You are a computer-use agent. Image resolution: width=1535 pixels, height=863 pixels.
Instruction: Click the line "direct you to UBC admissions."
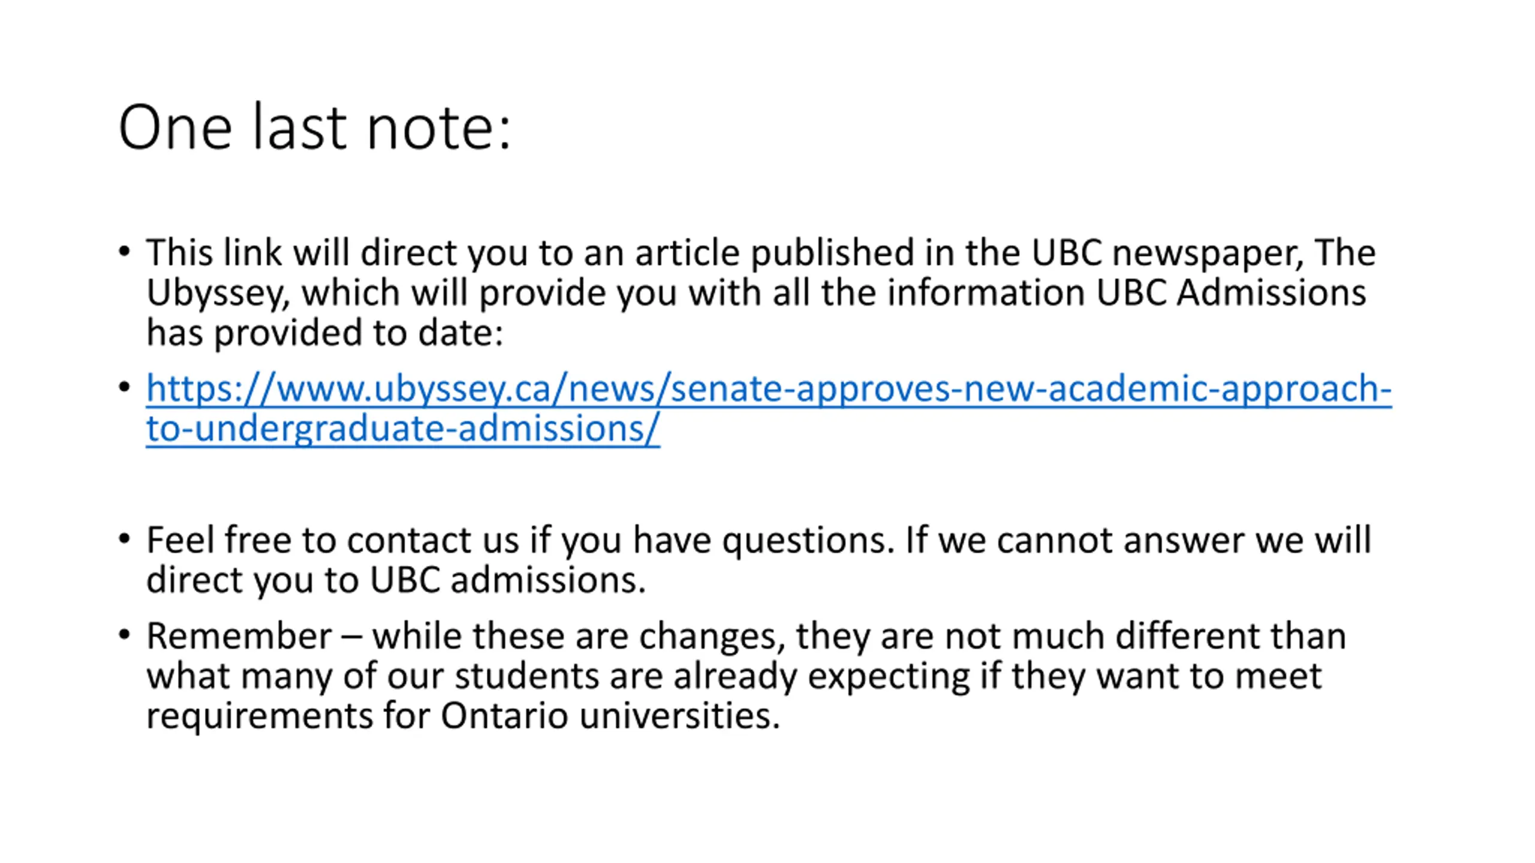click(396, 580)
